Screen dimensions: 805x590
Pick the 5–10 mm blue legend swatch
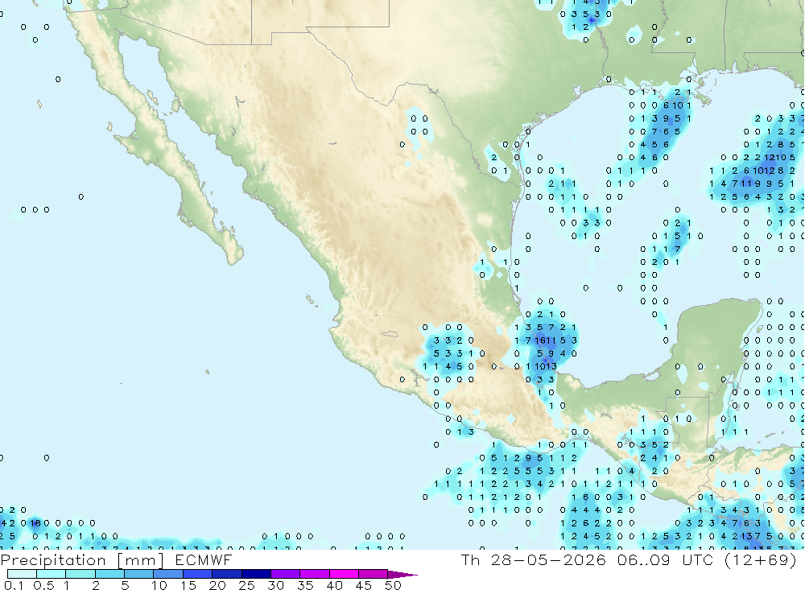(139, 574)
